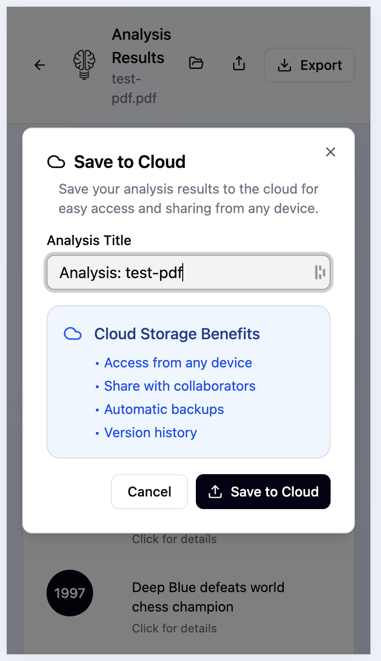Focus the Analysis Title input field

[x=184, y=273]
